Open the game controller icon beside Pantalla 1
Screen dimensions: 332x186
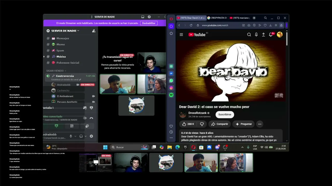[85, 108]
